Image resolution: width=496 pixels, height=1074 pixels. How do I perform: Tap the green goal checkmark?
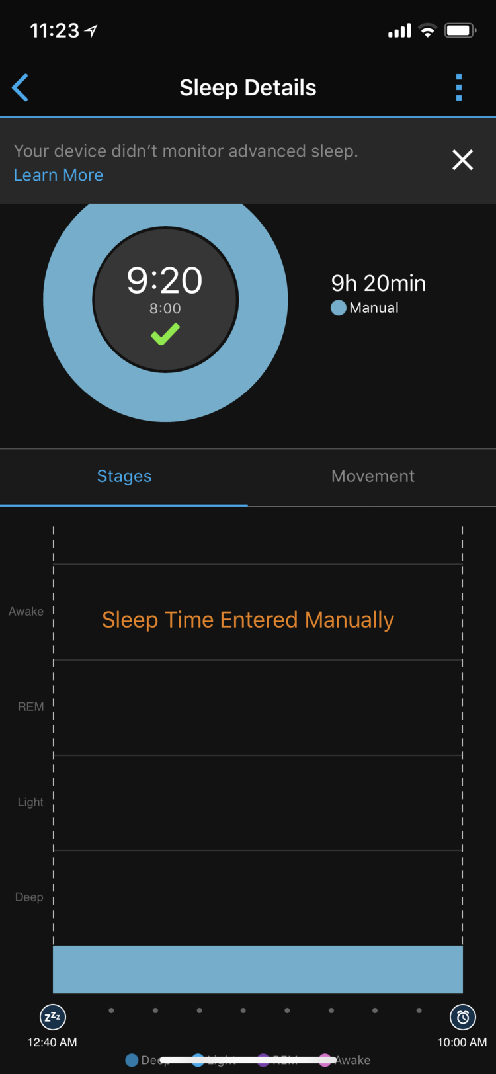pyautogui.click(x=165, y=334)
